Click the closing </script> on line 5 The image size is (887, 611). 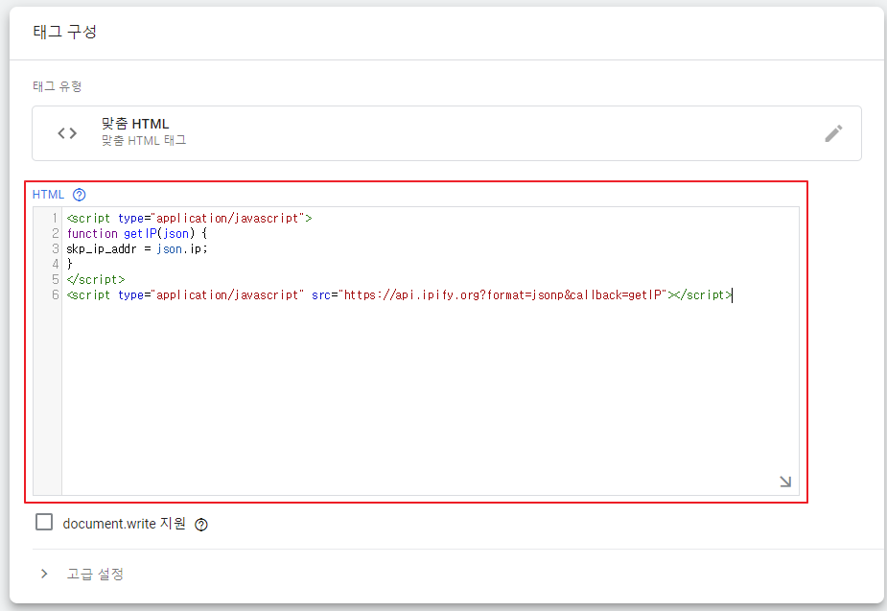point(96,279)
